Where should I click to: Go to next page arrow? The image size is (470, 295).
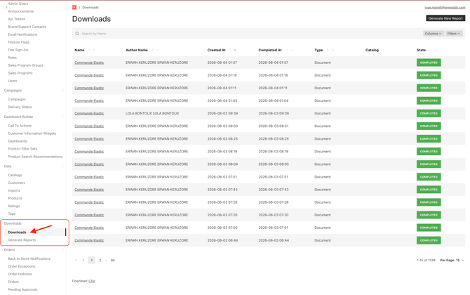(83, 260)
